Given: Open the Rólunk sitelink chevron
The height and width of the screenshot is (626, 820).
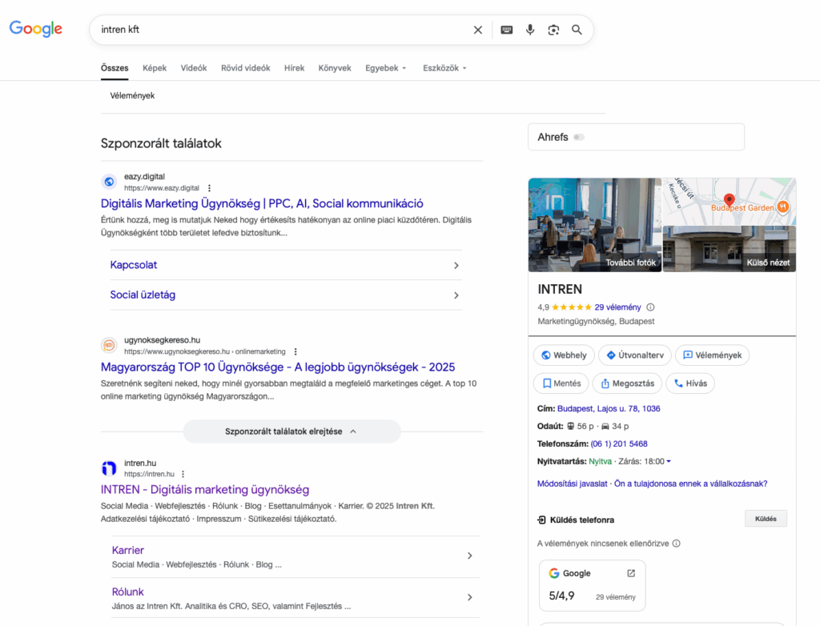Looking at the screenshot, I should pos(469,598).
